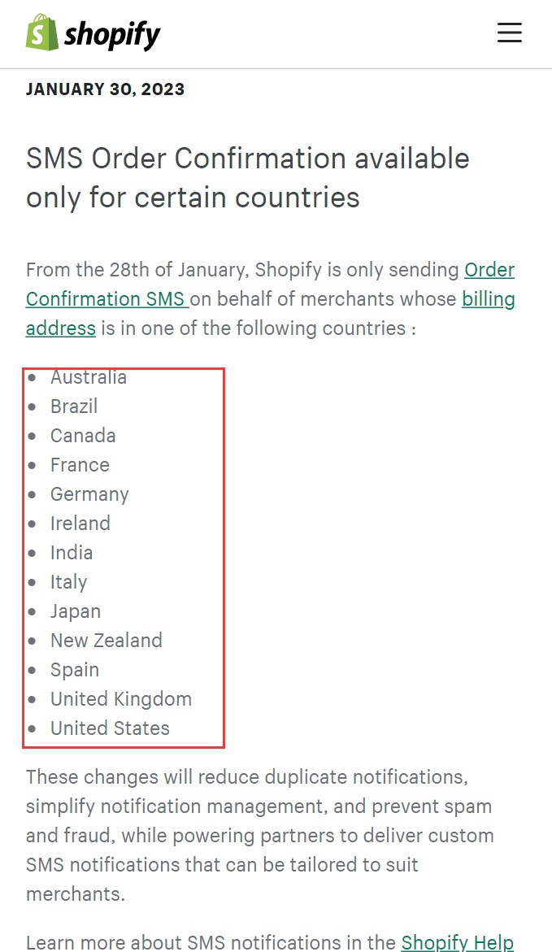Select the Germany list item
Image resolution: width=552 pixels, height=952 pixels.
click(89, 494)
